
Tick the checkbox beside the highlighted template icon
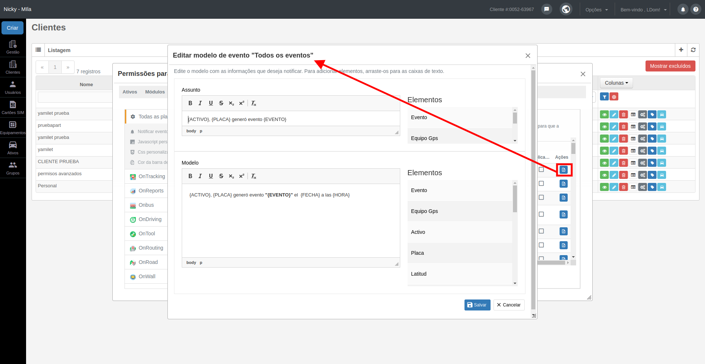pyautogui.click(x=541, y=169)
